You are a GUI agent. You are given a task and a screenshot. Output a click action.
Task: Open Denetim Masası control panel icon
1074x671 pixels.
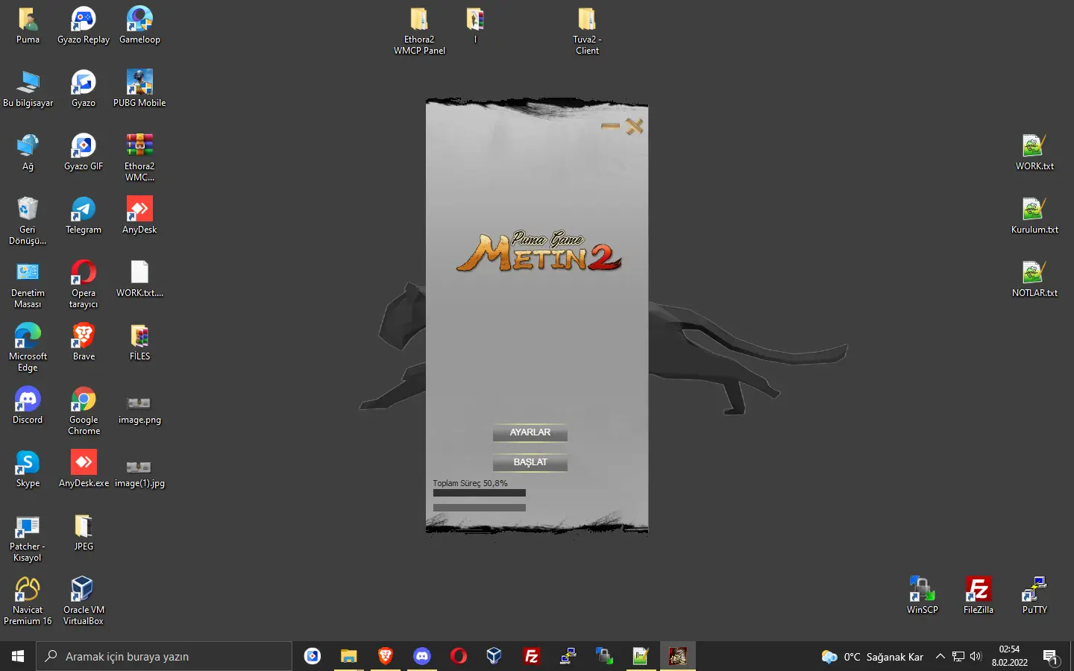(28, 285)
